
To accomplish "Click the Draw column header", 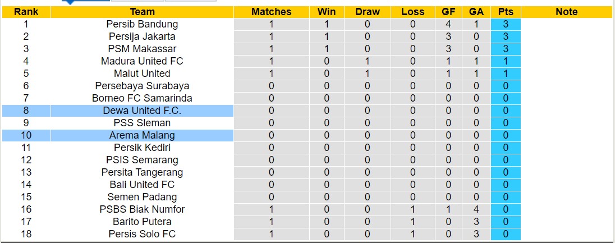I will pos(368,12).
